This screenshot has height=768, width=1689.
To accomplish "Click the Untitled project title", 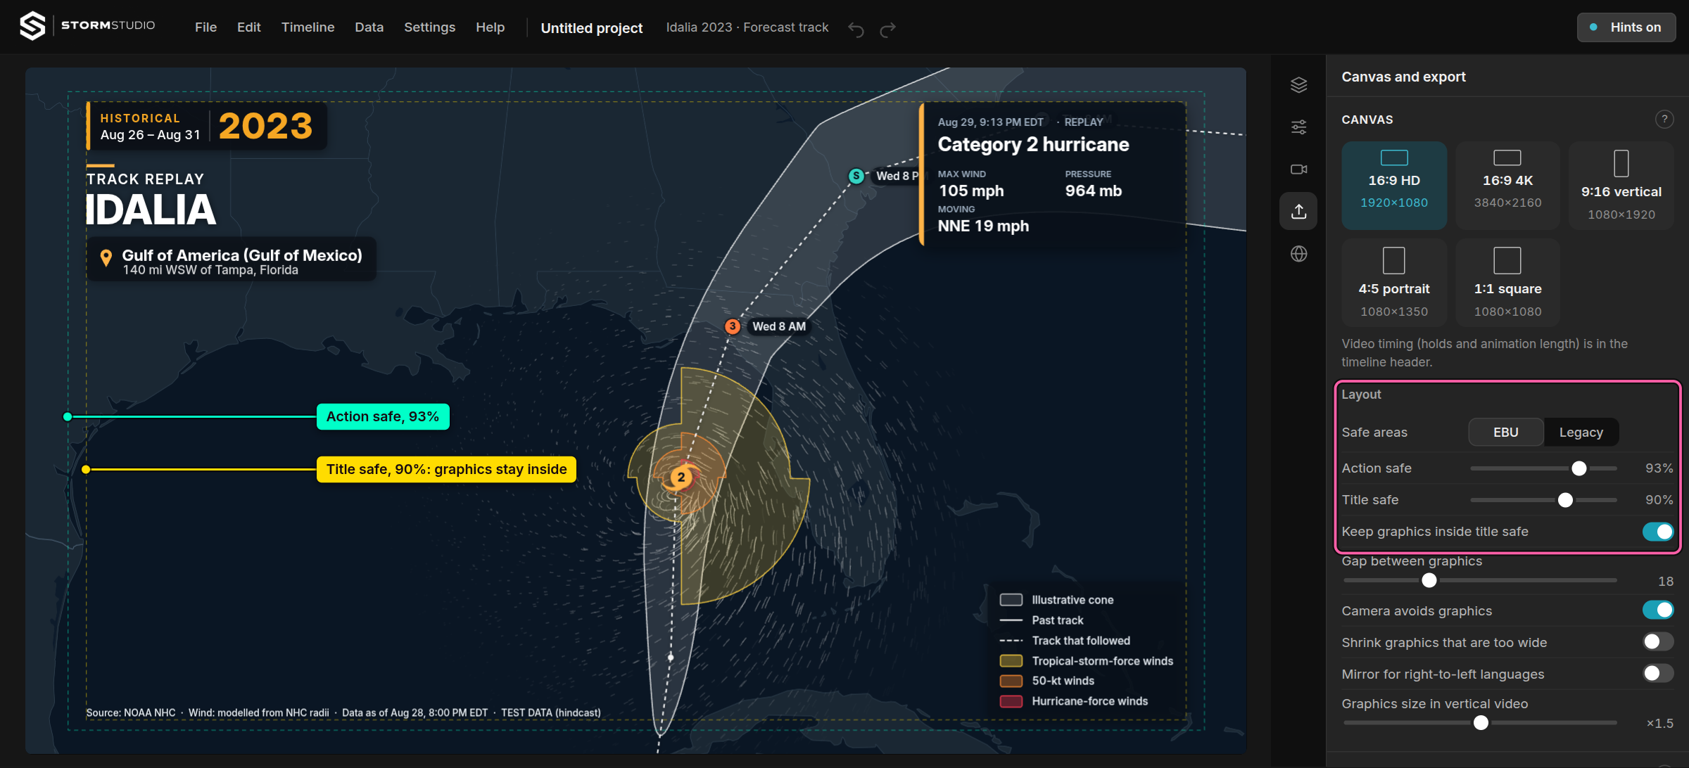I will click(591, 28).
